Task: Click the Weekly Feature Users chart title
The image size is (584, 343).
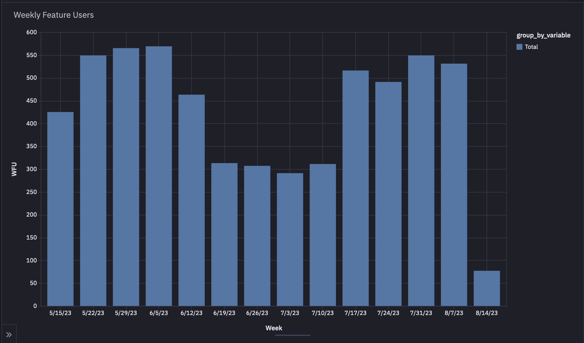Action: (54, 15)
